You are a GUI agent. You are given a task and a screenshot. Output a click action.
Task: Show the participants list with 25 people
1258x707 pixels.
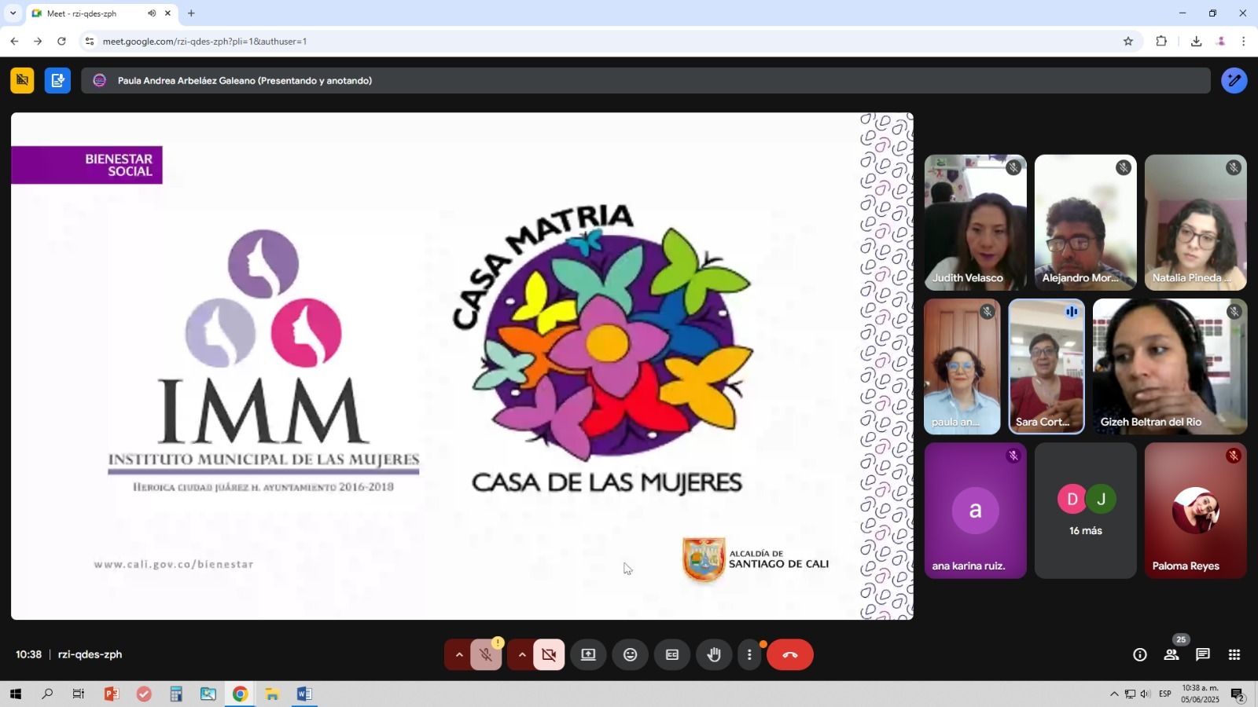point(1172,654)
